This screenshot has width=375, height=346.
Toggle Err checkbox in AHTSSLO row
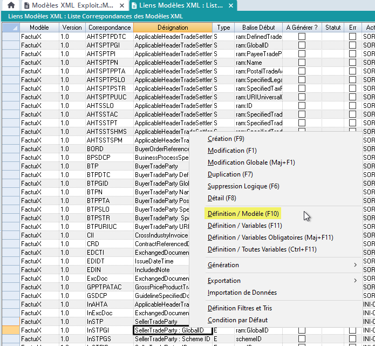[352, 106]
